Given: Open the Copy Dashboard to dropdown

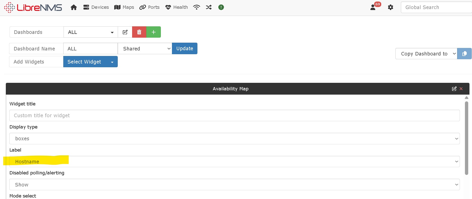Looking at the screenshot, I should click(x=426, y=54).
